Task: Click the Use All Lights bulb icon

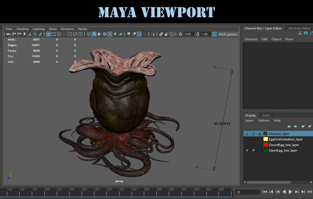Action: click(115, 34)
